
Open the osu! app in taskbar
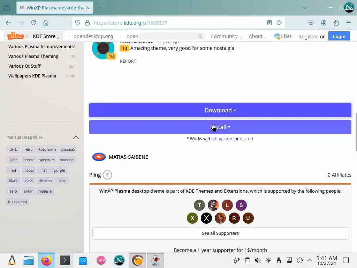pos(101,260)
